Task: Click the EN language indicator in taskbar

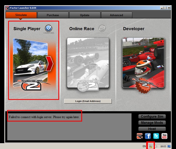Action: (144, 146)
